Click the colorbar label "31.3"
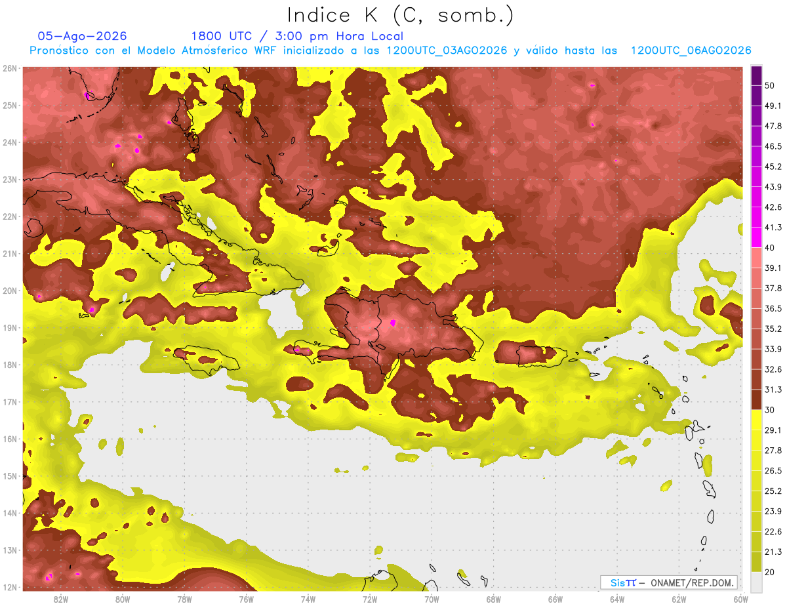Screen dimensions: 787x608 (773, 390)
